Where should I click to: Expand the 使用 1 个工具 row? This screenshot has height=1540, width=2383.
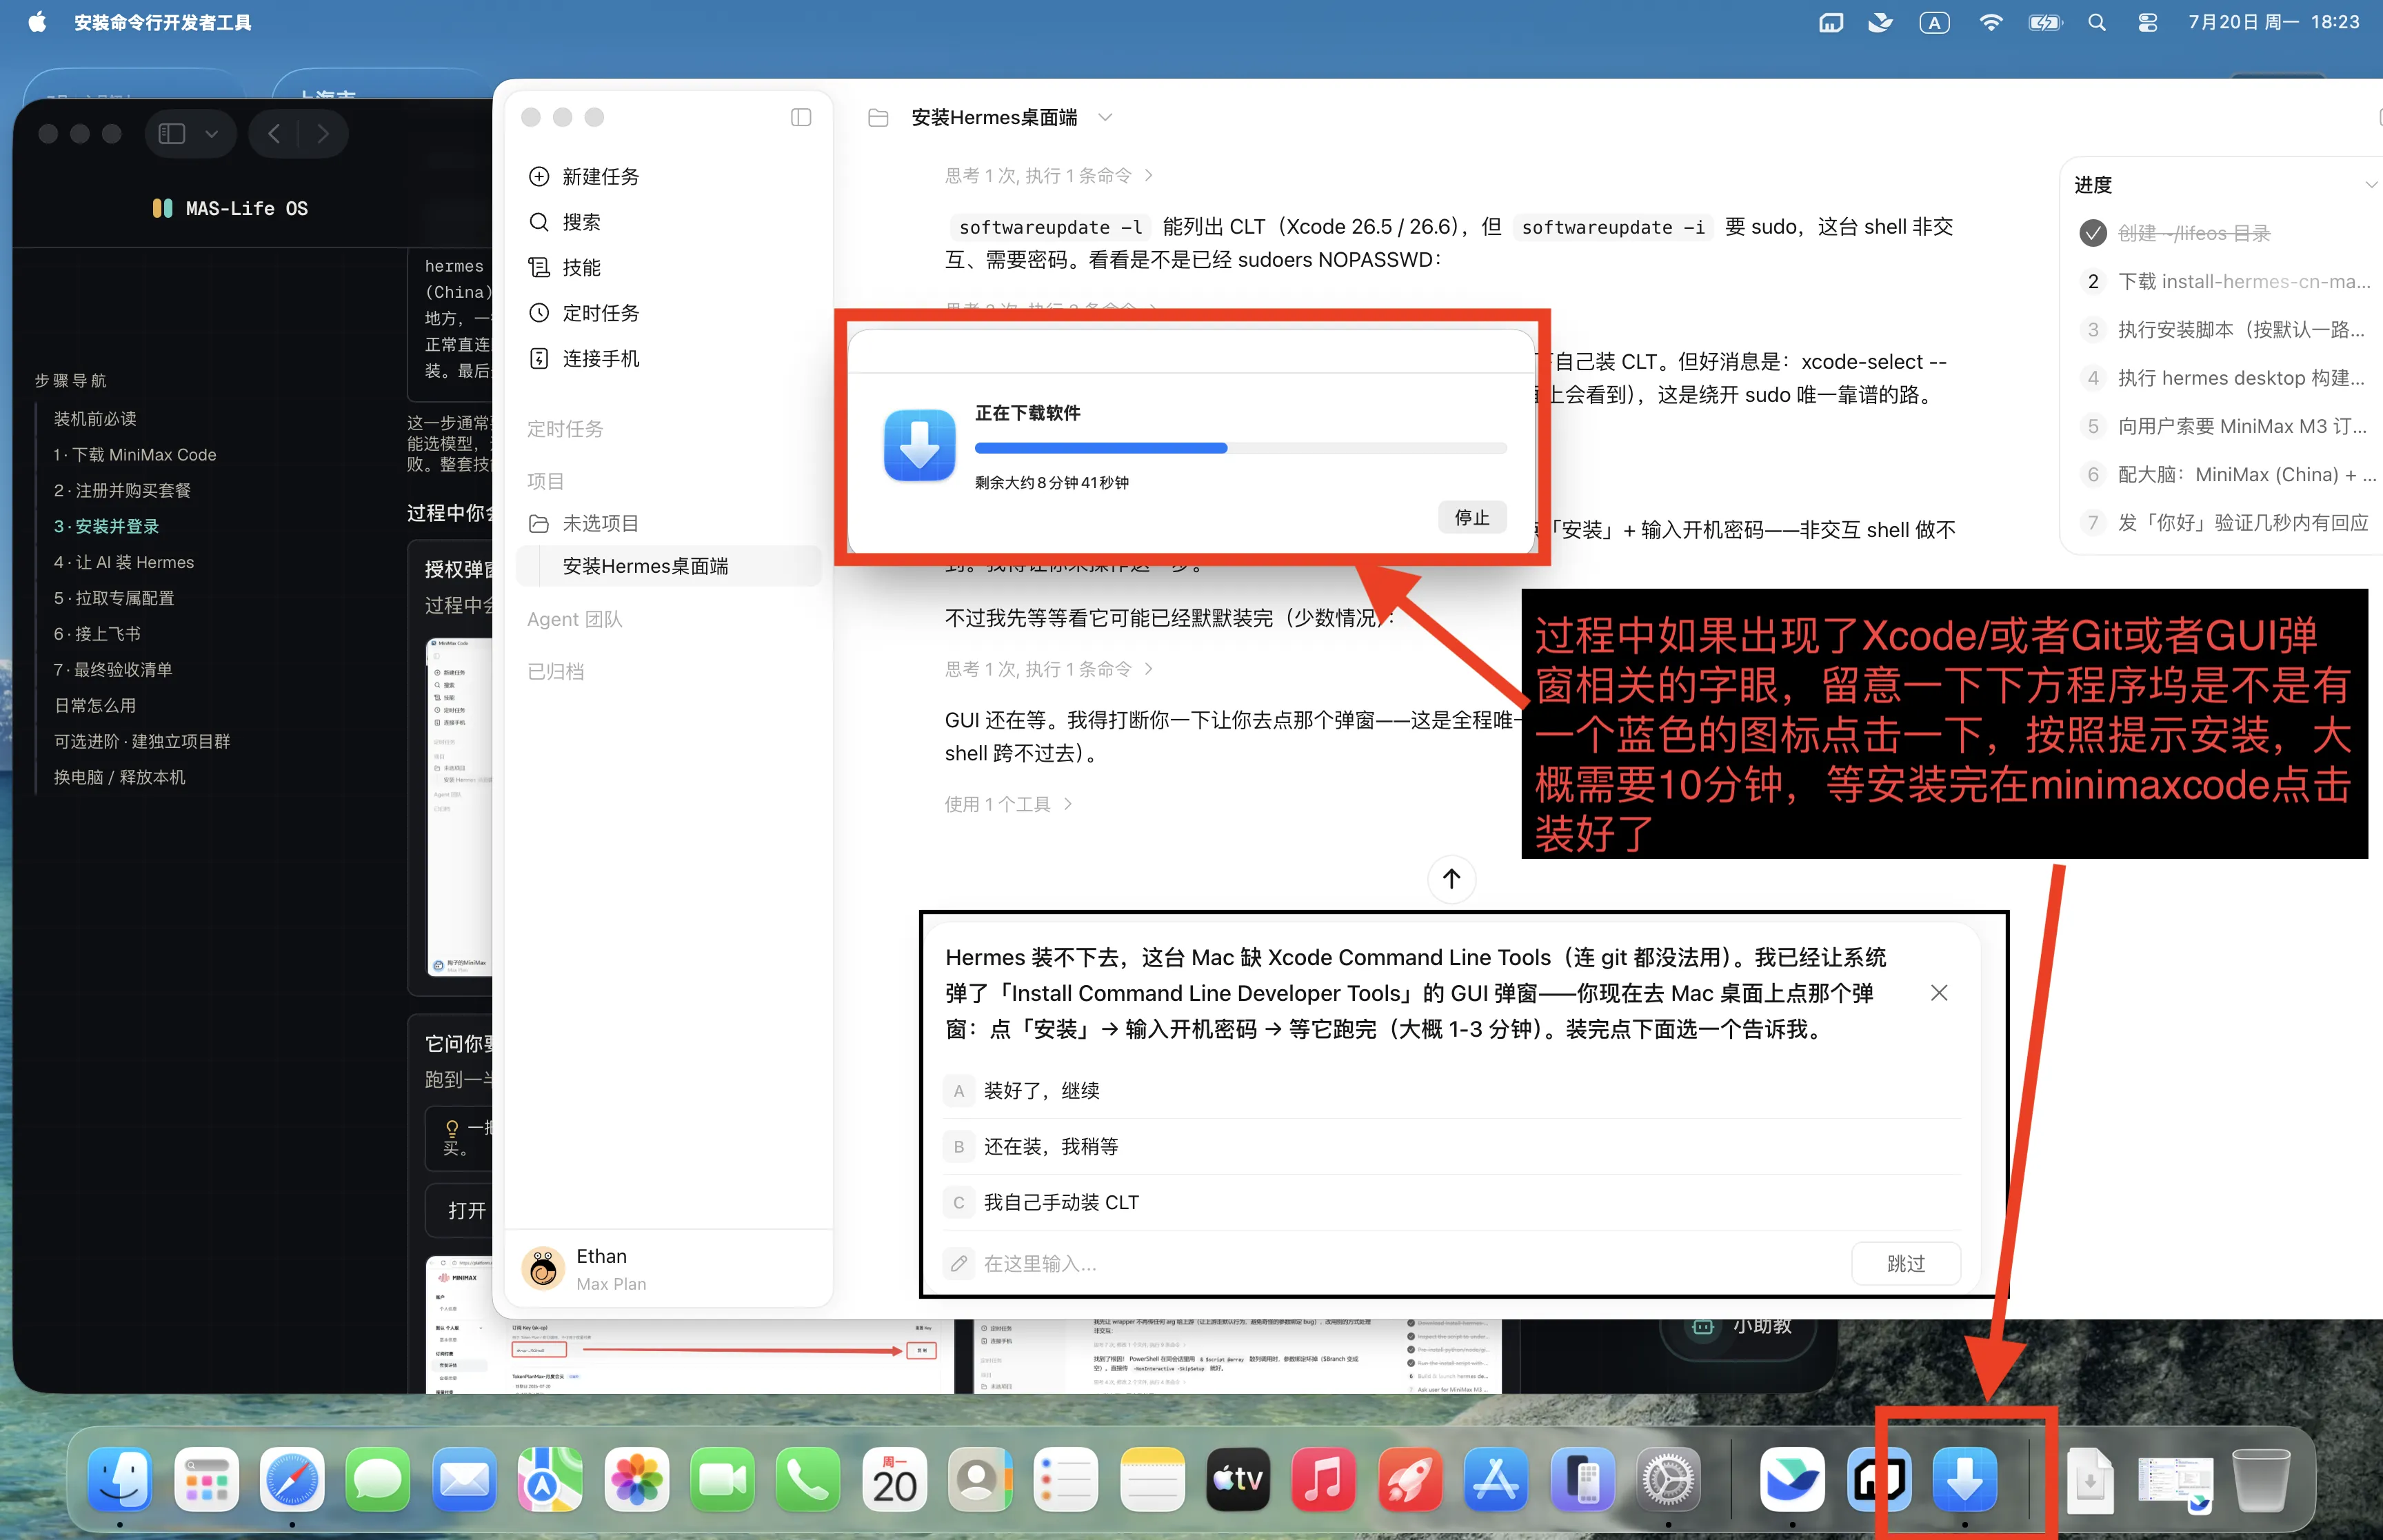[1008, 804]
